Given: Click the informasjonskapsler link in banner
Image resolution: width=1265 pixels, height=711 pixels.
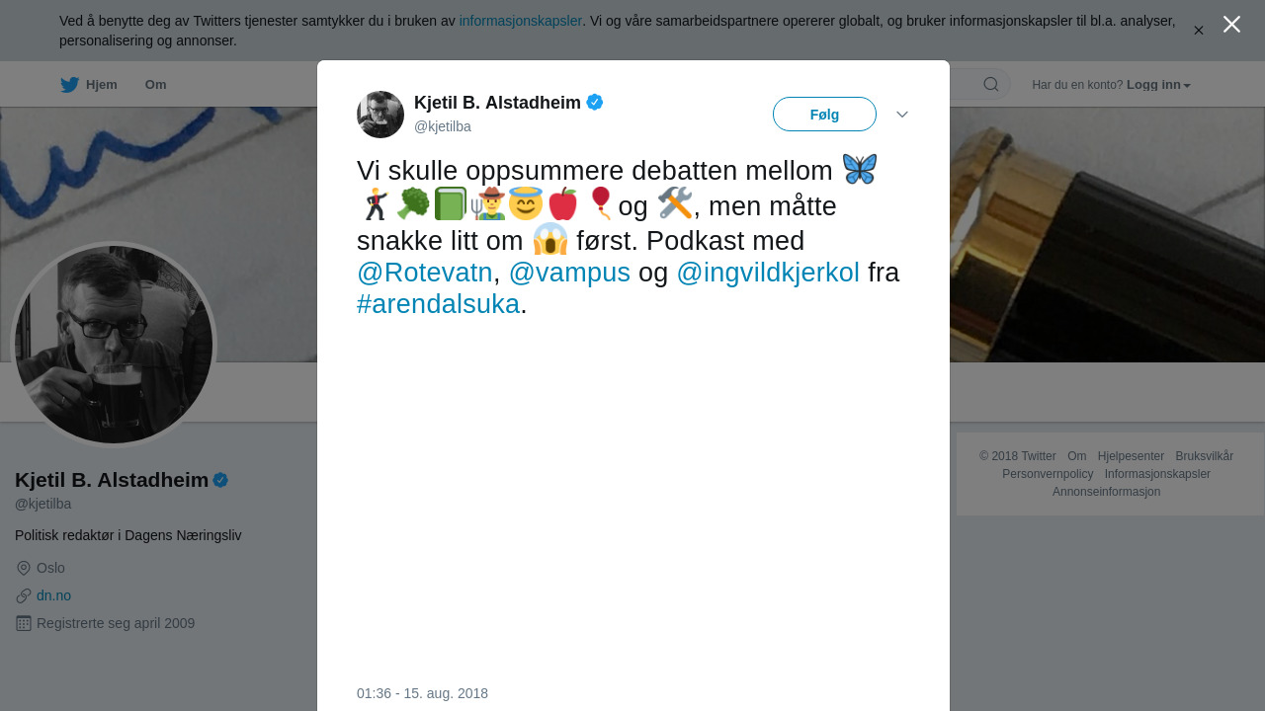Looking at the screenshot, I should pos(521,21).
